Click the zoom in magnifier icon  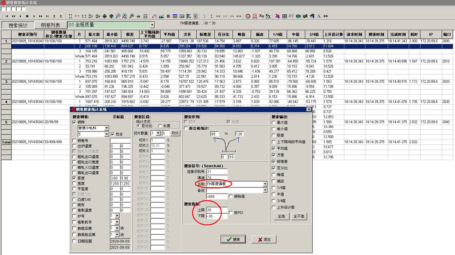(x=132, y=16)
